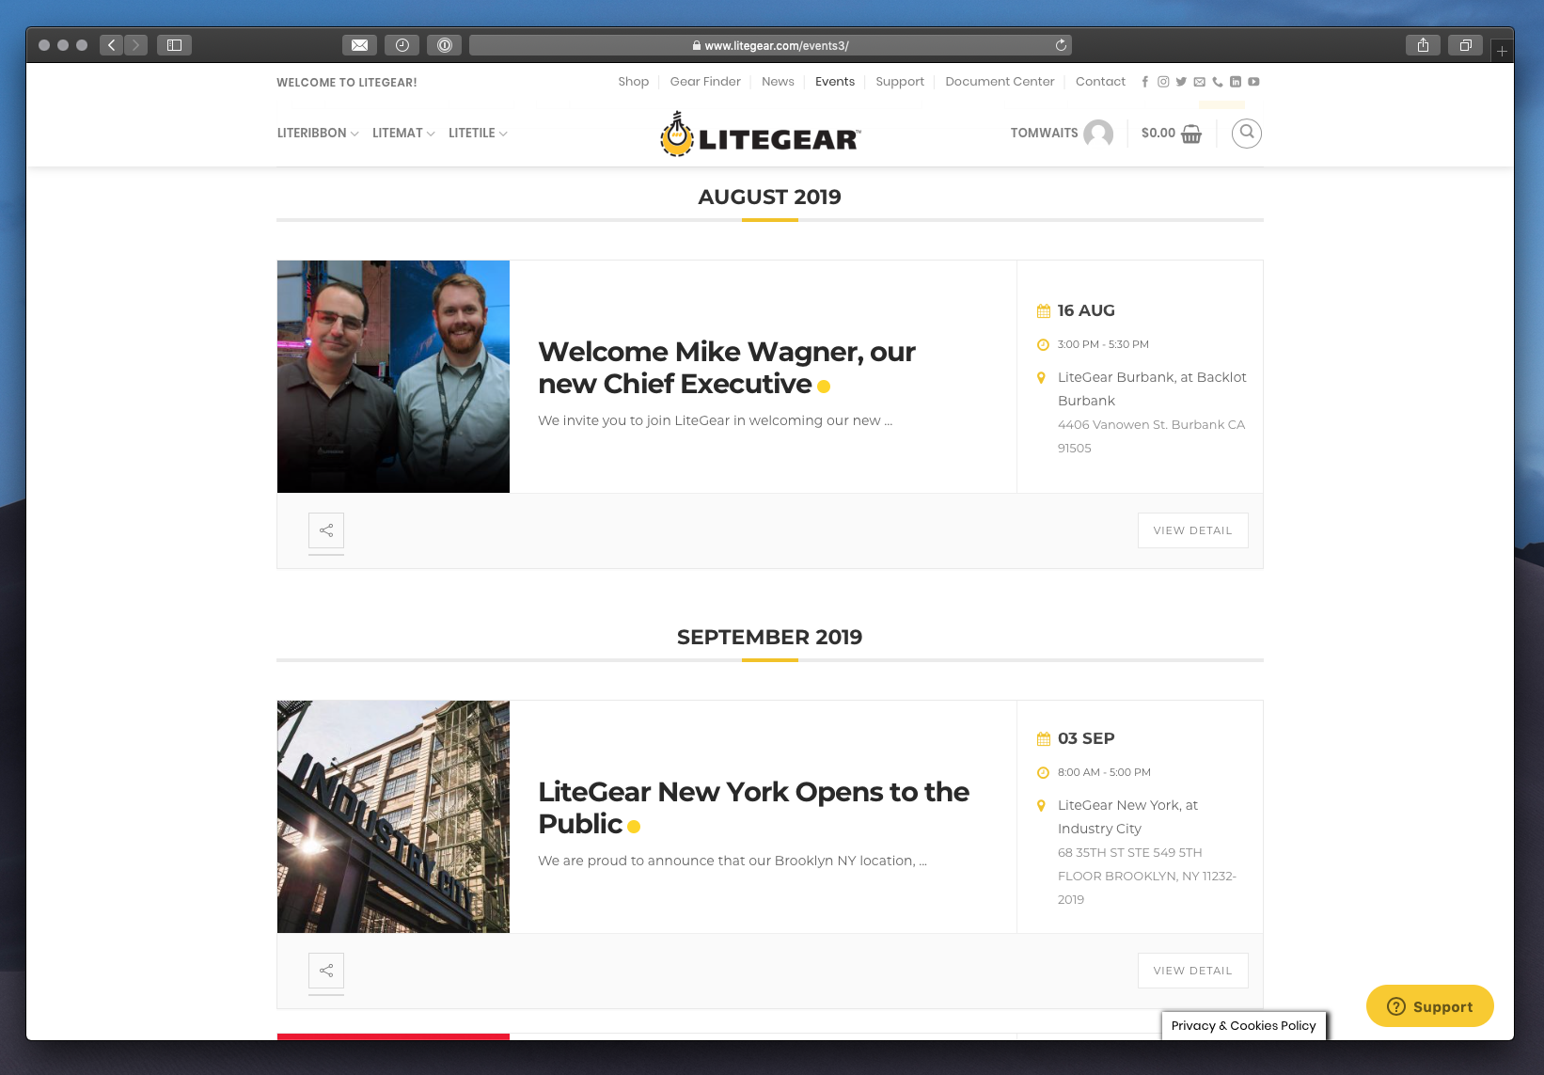
Task: Open the Mike Wagner event photo
Action: [393, 376]
